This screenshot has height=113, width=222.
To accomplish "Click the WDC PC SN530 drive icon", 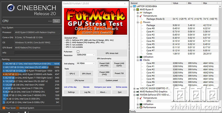I will tap(138, 88).
